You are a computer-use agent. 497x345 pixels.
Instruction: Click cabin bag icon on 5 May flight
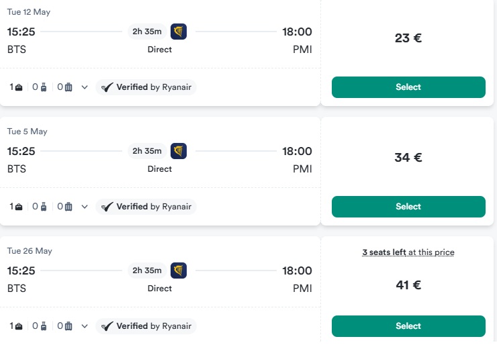(44, 207)
